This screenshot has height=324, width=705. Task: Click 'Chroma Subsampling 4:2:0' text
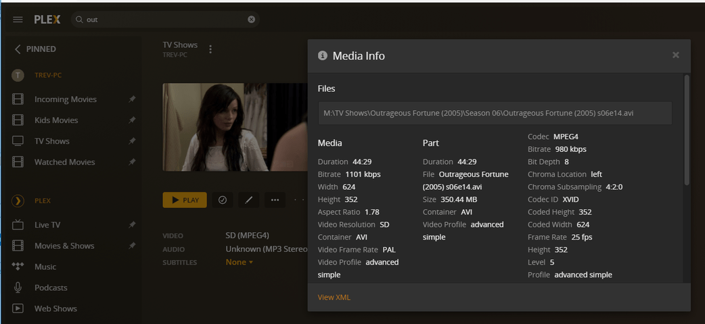click(x=575, y=187)
